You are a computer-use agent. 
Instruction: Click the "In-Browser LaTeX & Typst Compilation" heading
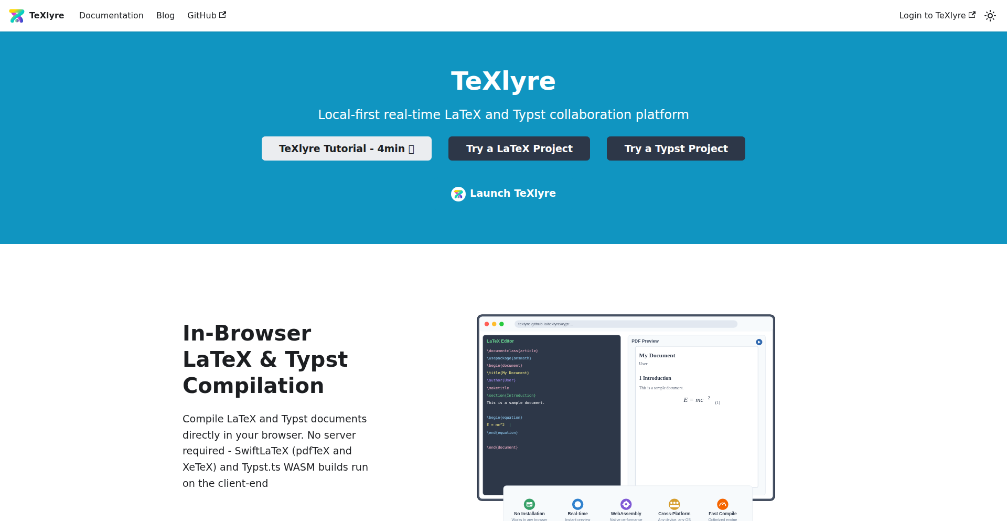(x=265, y=359)
